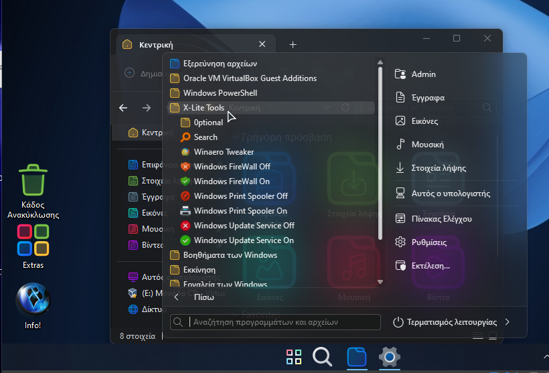Click the File Explorer taskbar icon
549x373 pixels.
tap(357, 357)
